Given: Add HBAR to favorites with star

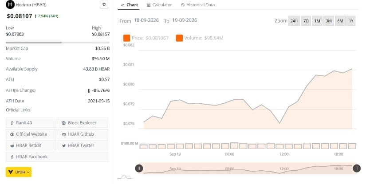Looking at the screenshot, I should tap(104, 4).
